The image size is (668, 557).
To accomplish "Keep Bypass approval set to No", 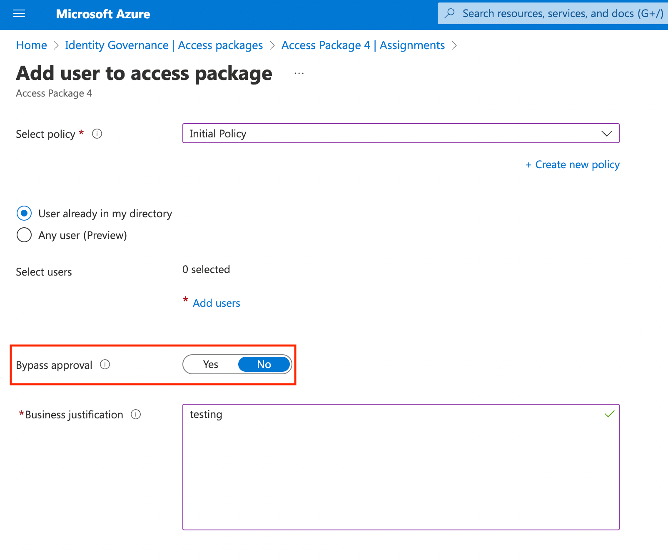I will (264, 364).
